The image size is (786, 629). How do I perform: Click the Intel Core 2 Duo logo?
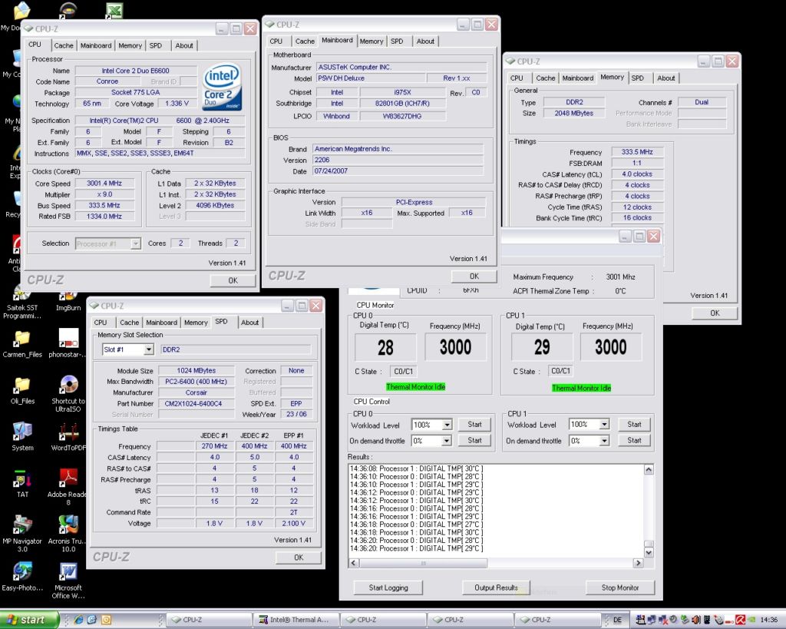[222, 86]
